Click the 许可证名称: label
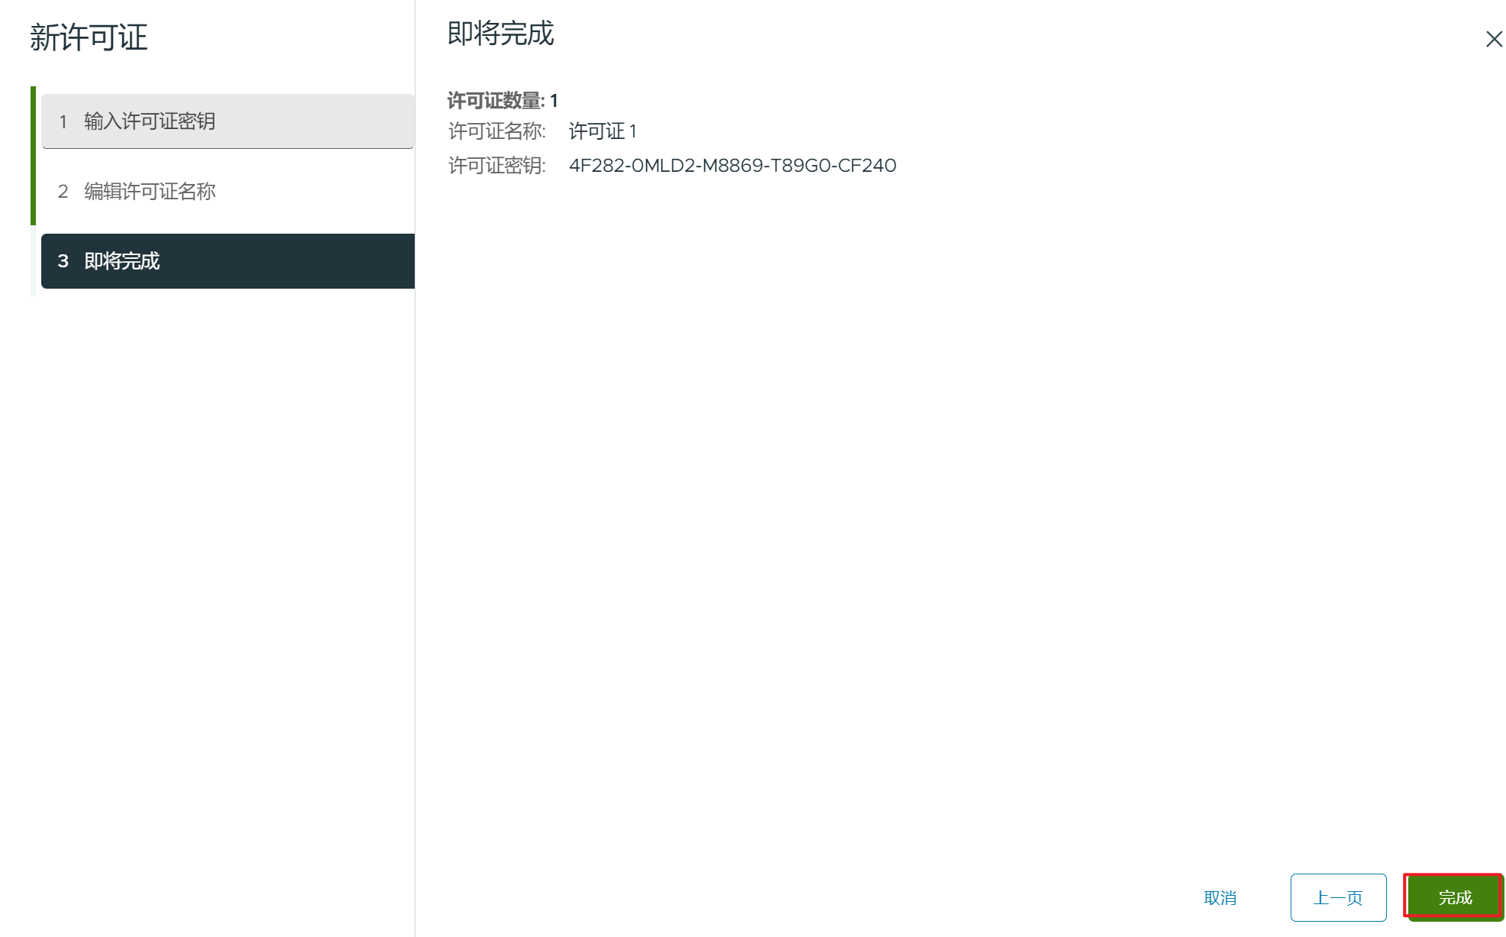The image size is (1506, 937). point(496,131)
